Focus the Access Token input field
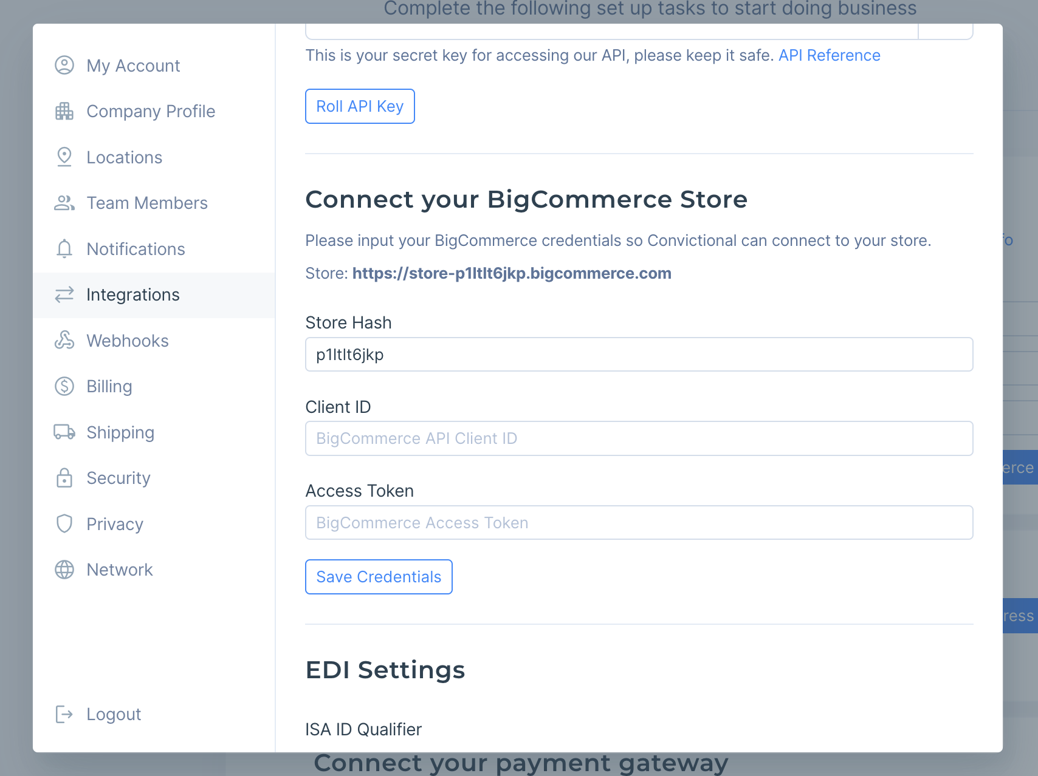The width and height of the screenshot is (1038, 776). [639, 522]
